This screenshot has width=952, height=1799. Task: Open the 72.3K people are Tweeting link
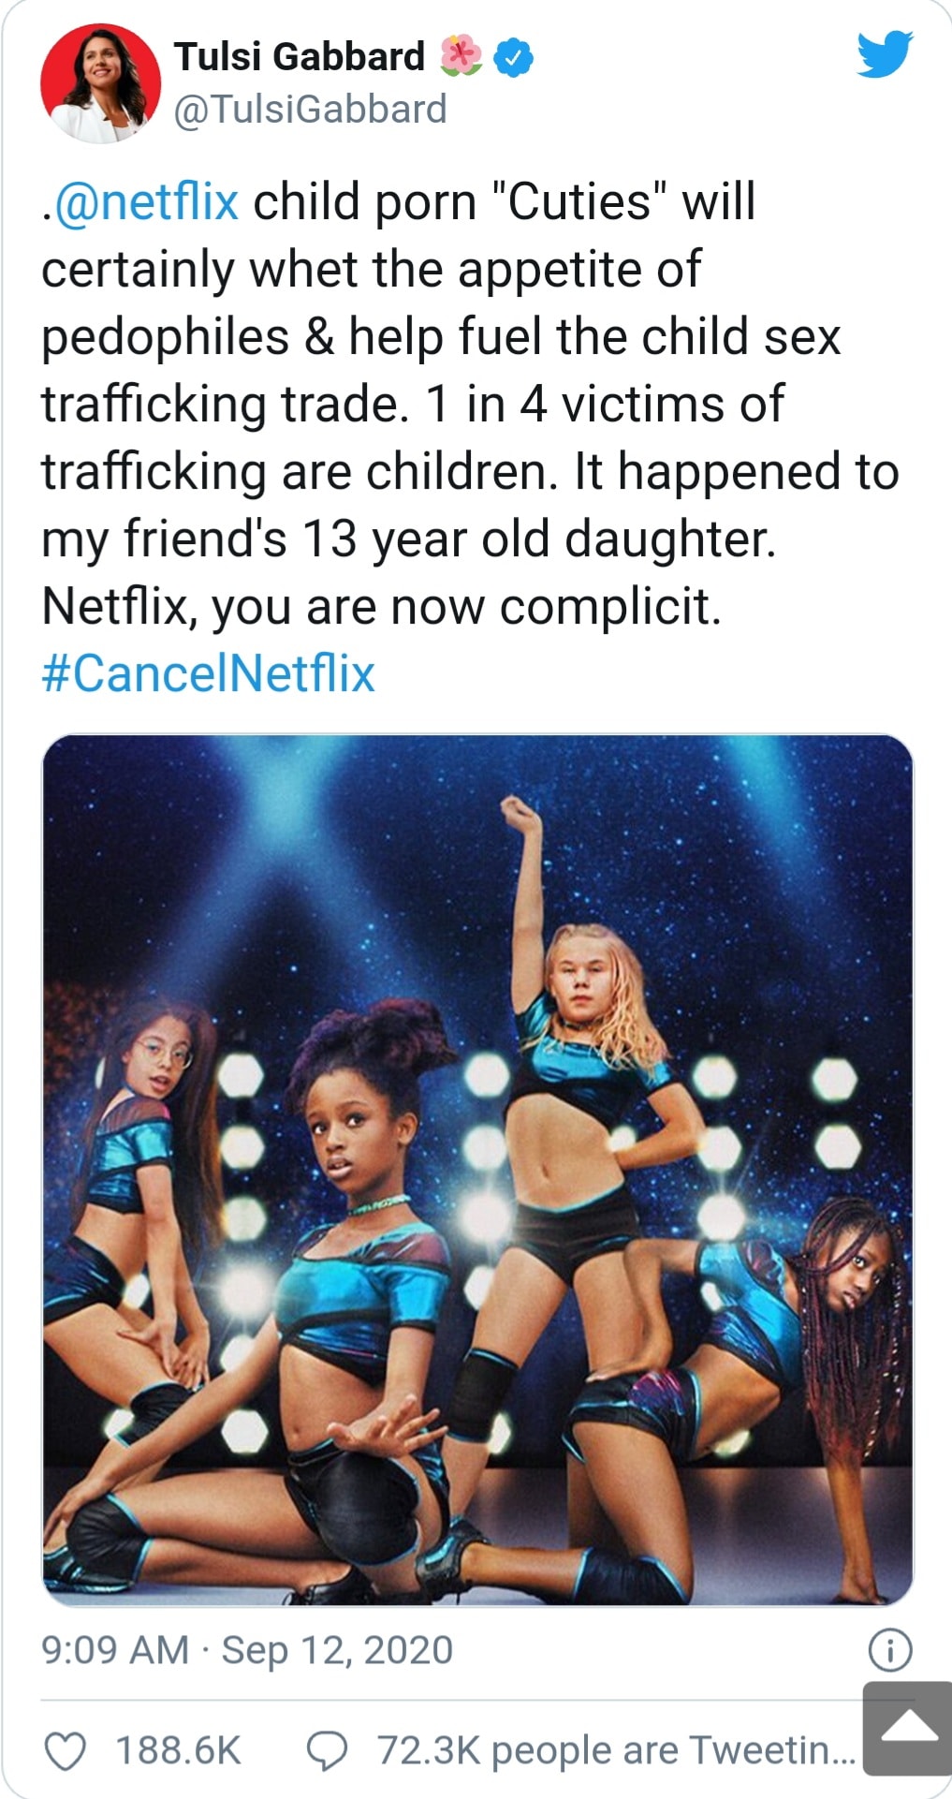[615, 1749]
